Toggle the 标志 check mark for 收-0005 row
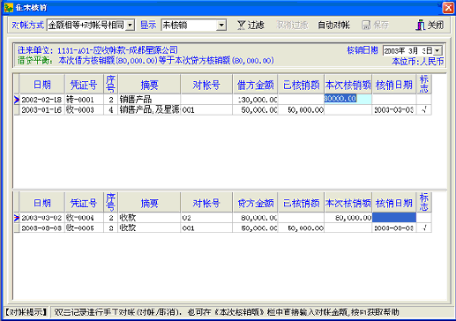The width and height of the screenshot is (456, 321). click(424, 228)
